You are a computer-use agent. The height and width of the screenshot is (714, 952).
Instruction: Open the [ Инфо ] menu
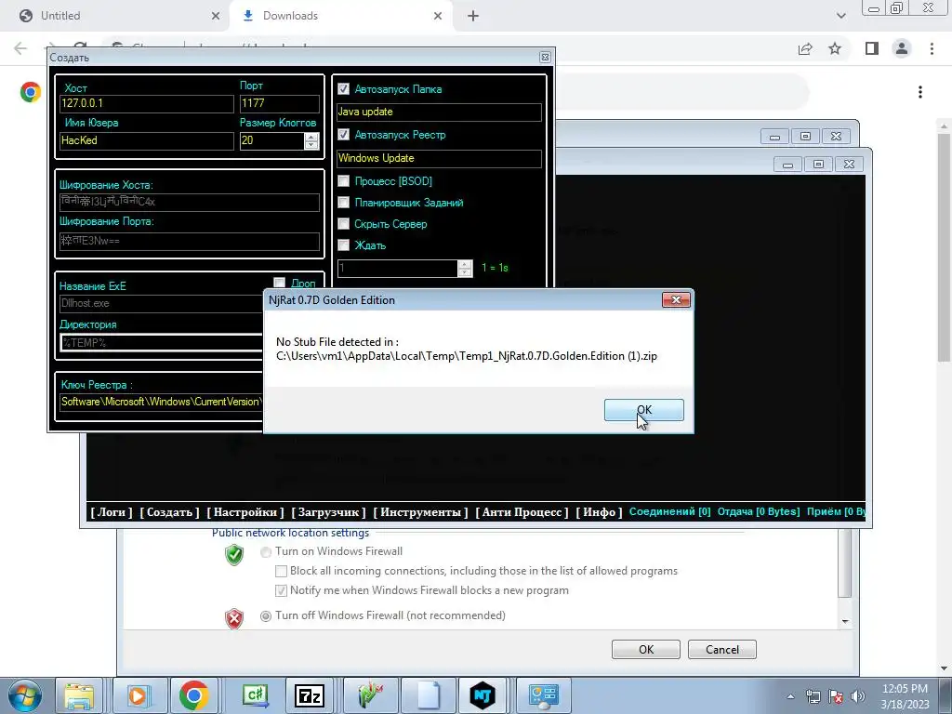600,512
